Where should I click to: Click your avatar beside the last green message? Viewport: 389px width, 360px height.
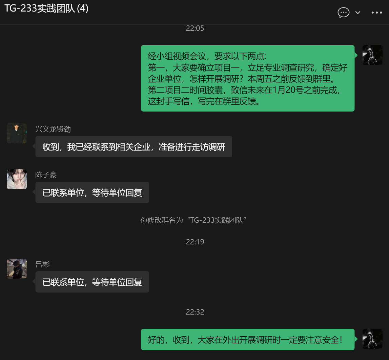[372, 339]
